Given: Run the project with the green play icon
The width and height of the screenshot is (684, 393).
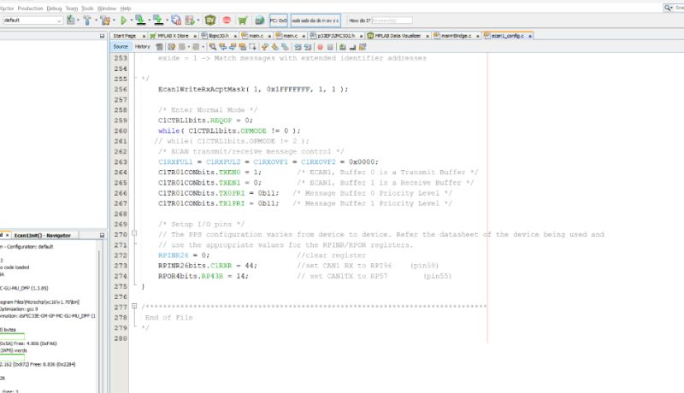Looking at the screenshot, I should point(123,20).
